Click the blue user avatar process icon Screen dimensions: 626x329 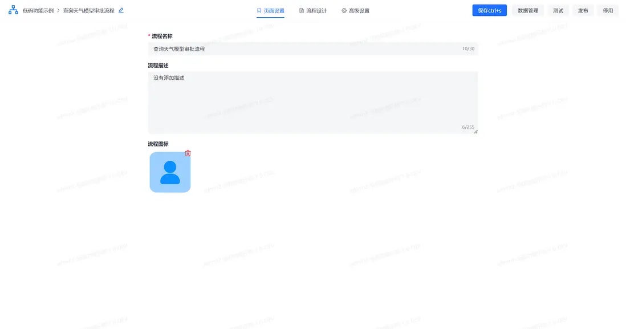coord(170,172)
